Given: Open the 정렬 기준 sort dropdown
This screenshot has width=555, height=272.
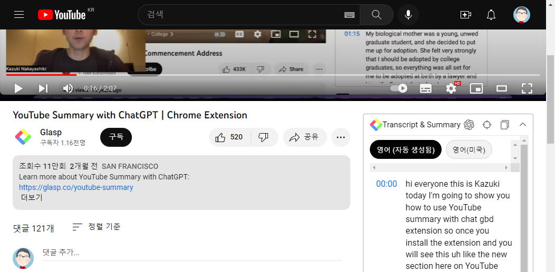Looking at the screenshot, I should pyautogui.click(x=96, y=227).
